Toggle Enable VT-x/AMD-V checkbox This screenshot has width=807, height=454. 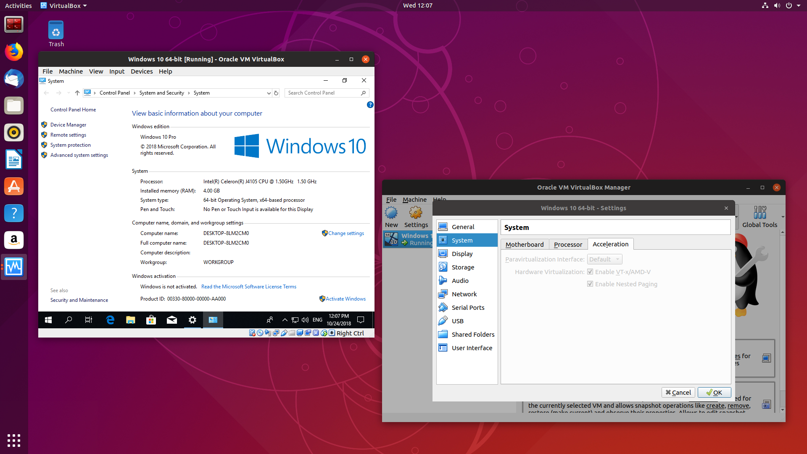coord(590,272)
